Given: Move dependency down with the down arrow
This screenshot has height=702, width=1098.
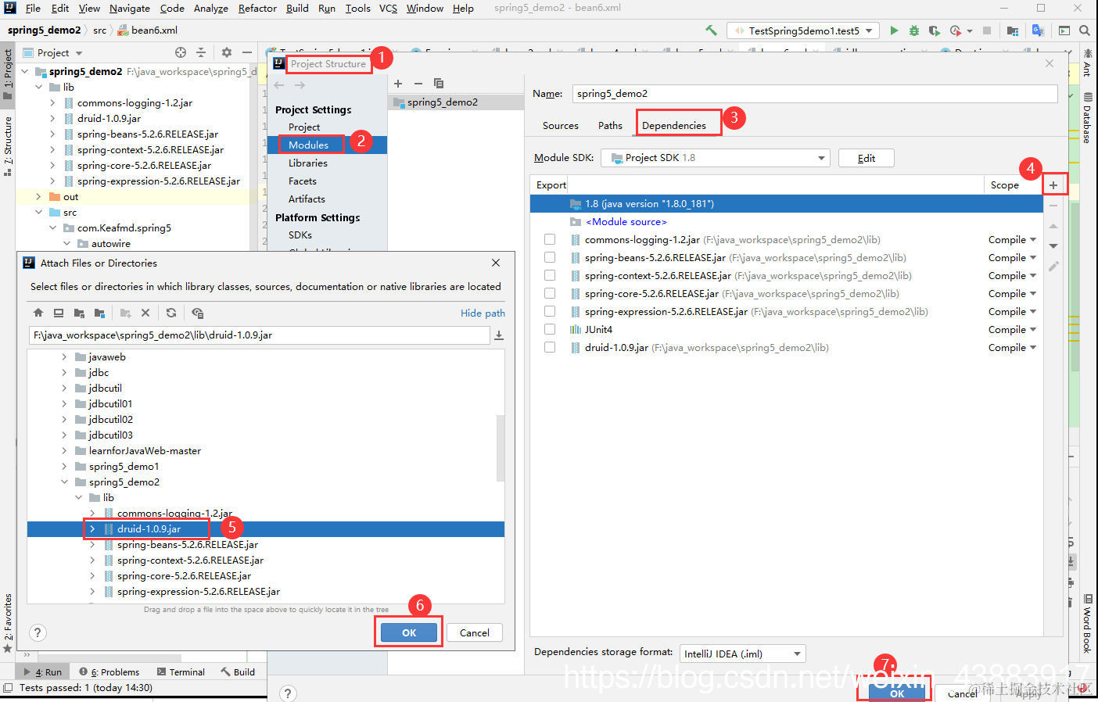Looking at the screenshot, I should (x=1053, y=246).
